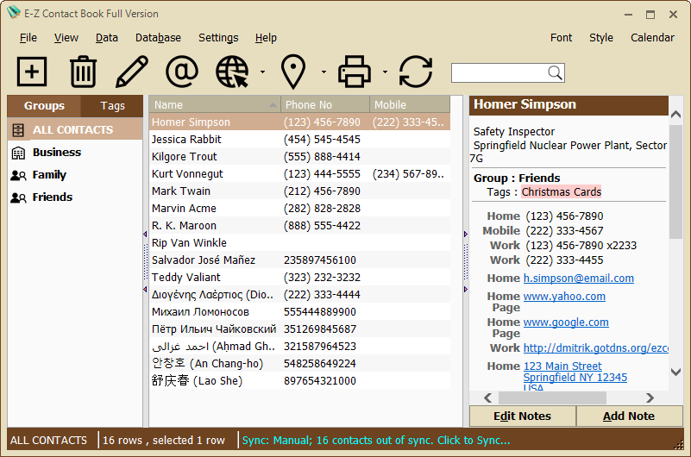691x457 pixels.
Task: Click the Edit contact pencil icon
Action: point(132,72)
